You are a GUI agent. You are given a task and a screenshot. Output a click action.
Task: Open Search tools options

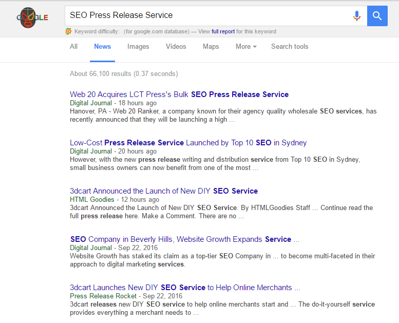[290, 47]
